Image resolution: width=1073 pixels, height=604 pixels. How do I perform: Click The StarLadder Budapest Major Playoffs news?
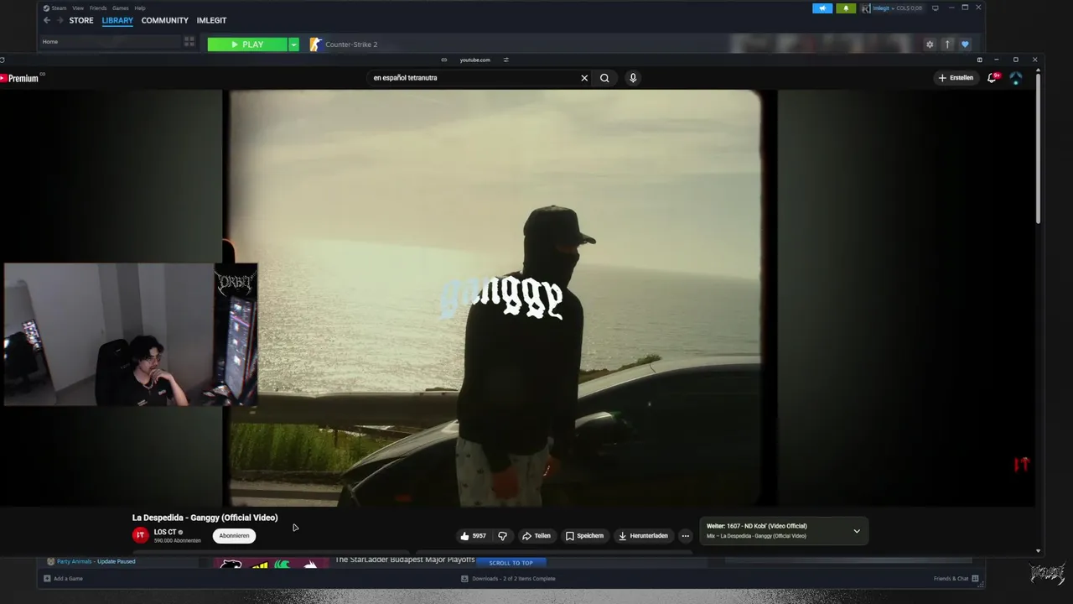click(405, 560)
